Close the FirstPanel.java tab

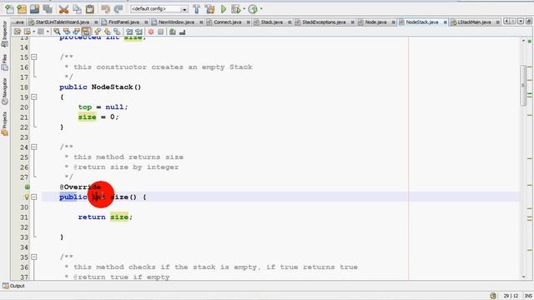pos(146,22)
